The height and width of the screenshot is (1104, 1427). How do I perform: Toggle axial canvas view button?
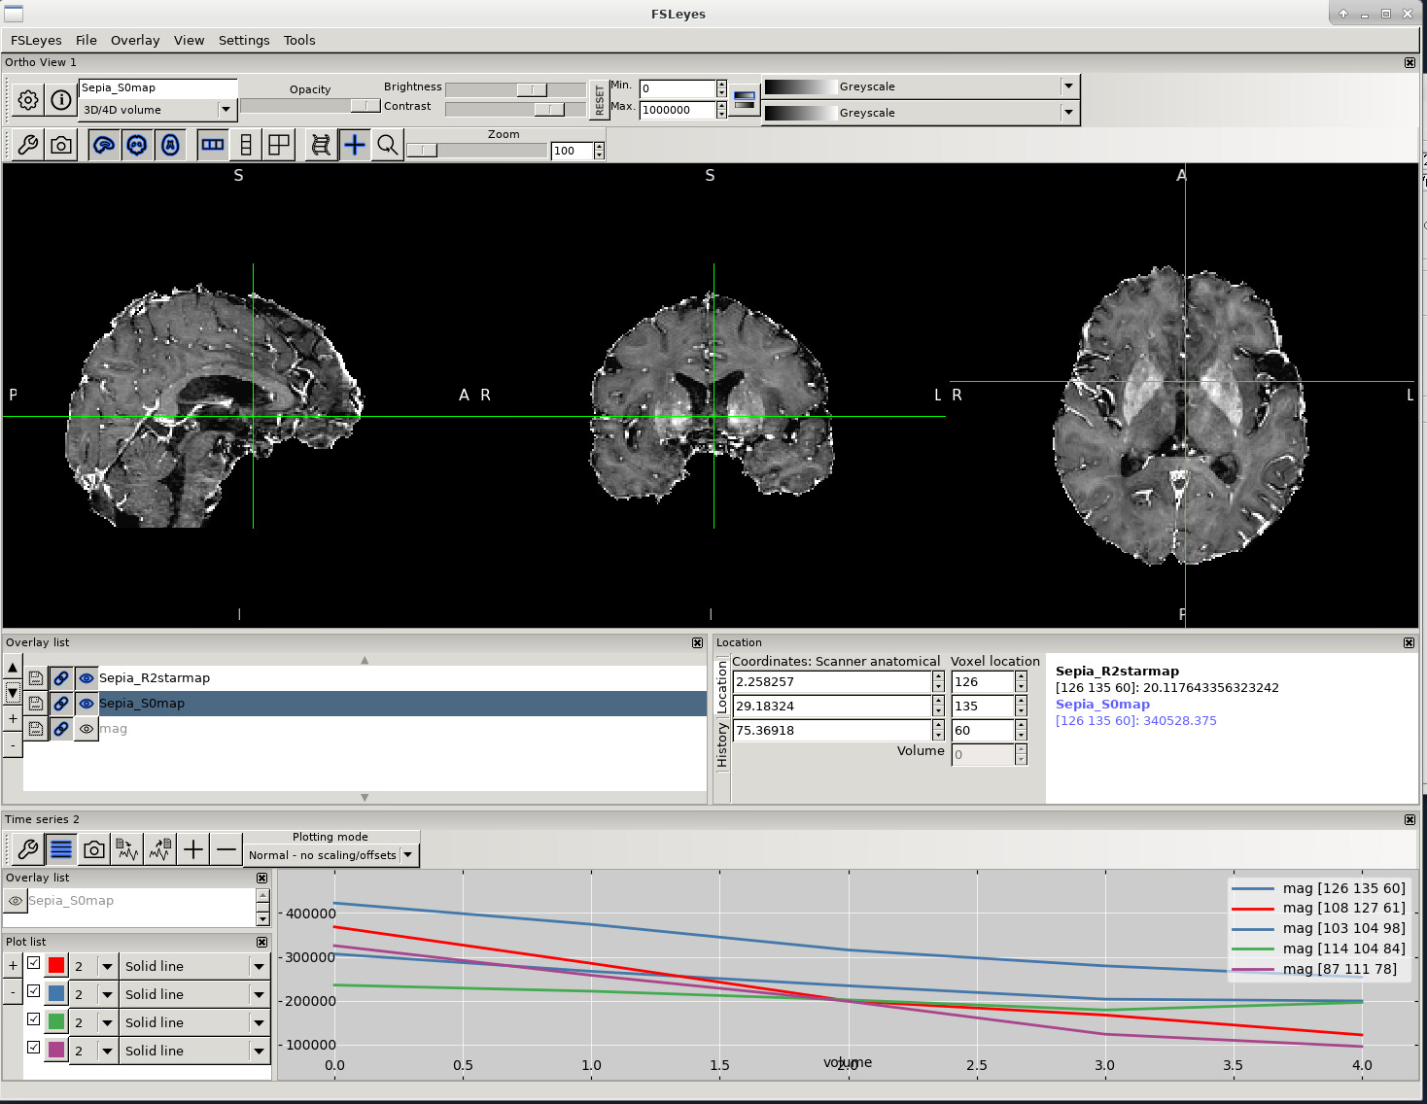(170, 145)
